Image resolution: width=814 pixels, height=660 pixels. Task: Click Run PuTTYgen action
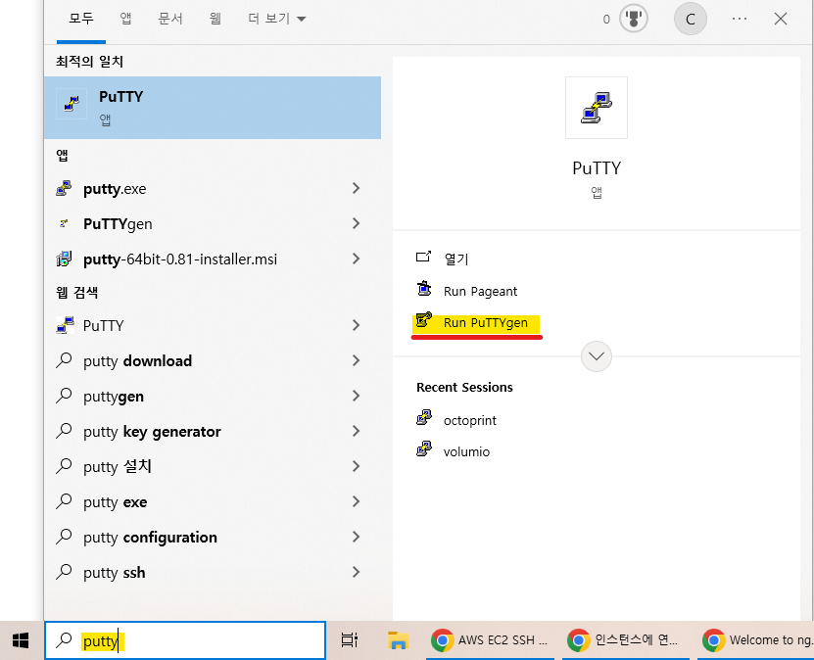click(x=486, y=323)
